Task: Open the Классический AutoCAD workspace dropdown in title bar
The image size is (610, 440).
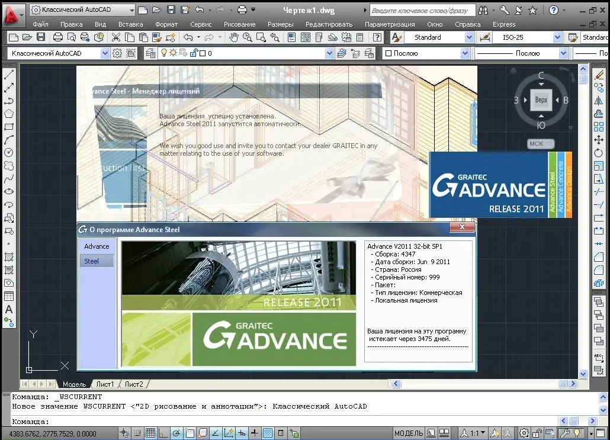Action: (x=132, y=10)
